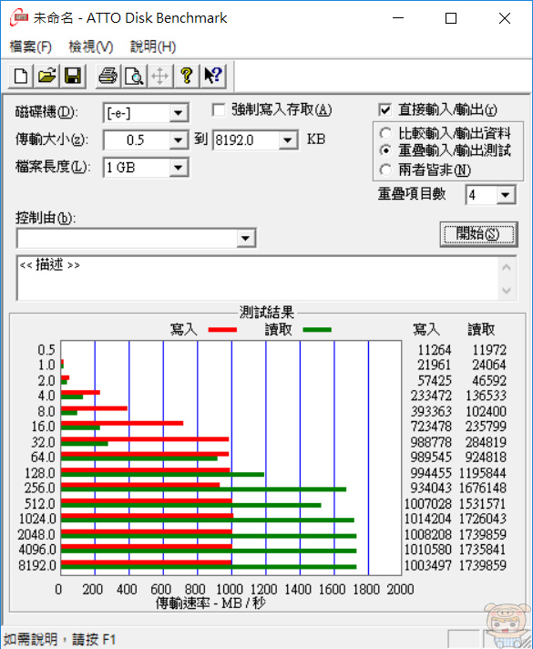Expand the 磁碟機 drive dropdown
Viewport: 533px width, 649px height.
point(179,113)
